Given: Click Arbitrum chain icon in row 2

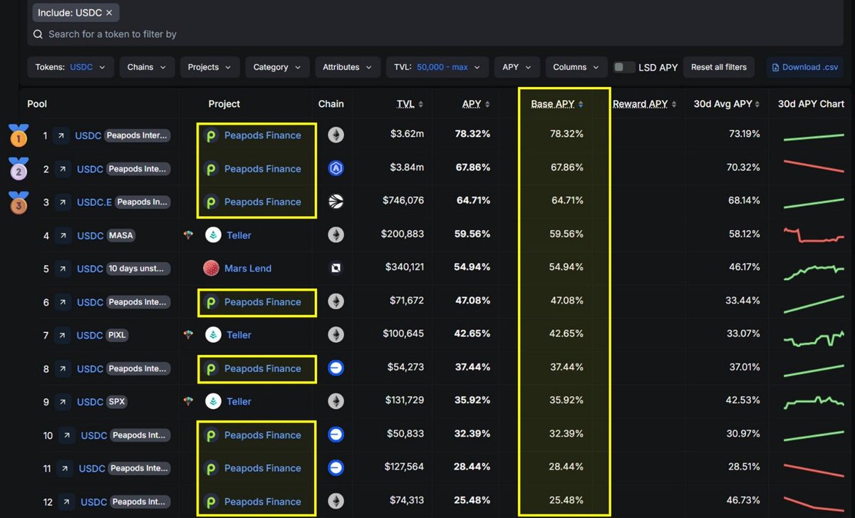Looking at the screenshot, I should pos(336,169).
